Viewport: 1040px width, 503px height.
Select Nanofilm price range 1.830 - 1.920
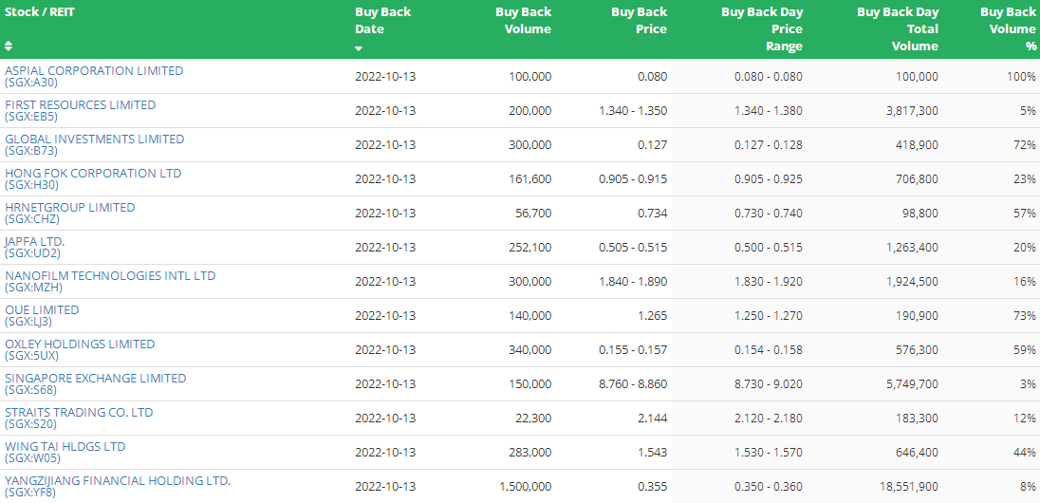(769, 281)
